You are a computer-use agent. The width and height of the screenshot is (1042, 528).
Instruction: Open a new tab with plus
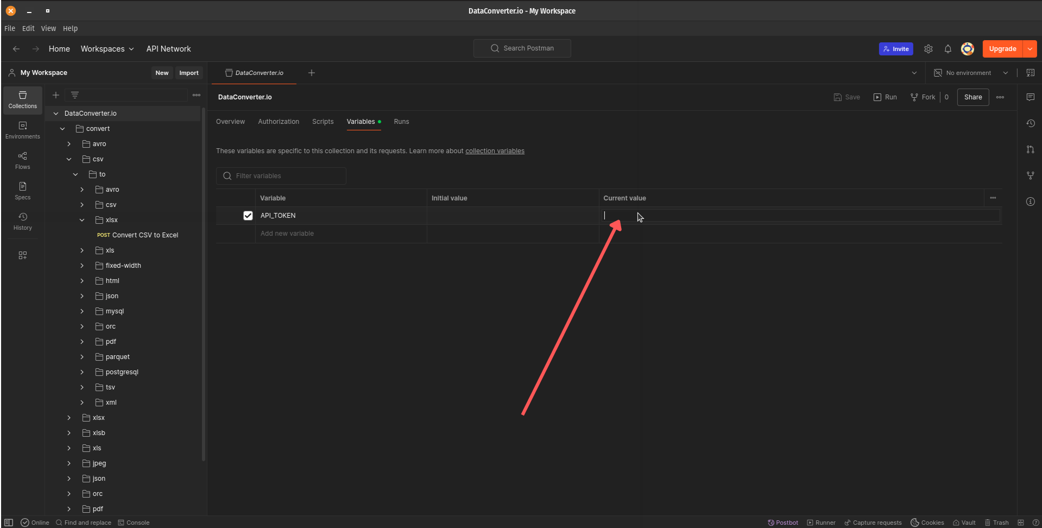coord(312,73)
